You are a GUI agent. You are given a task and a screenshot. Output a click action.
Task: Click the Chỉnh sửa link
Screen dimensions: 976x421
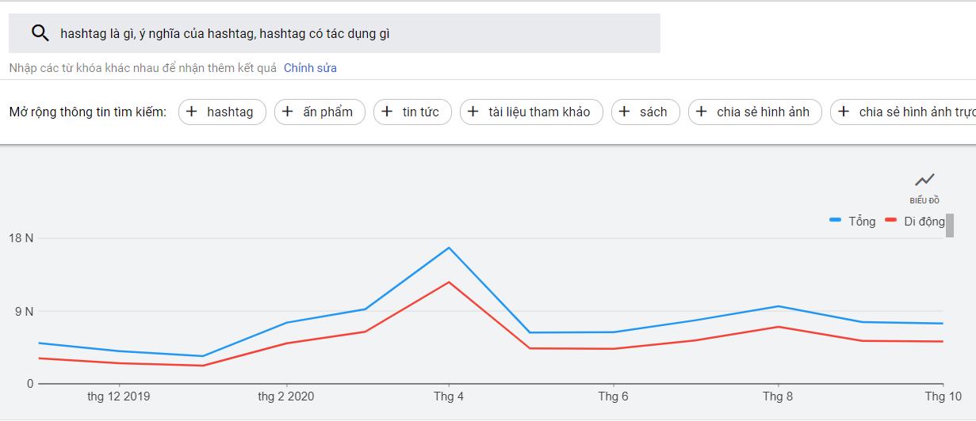pos(310,68)
